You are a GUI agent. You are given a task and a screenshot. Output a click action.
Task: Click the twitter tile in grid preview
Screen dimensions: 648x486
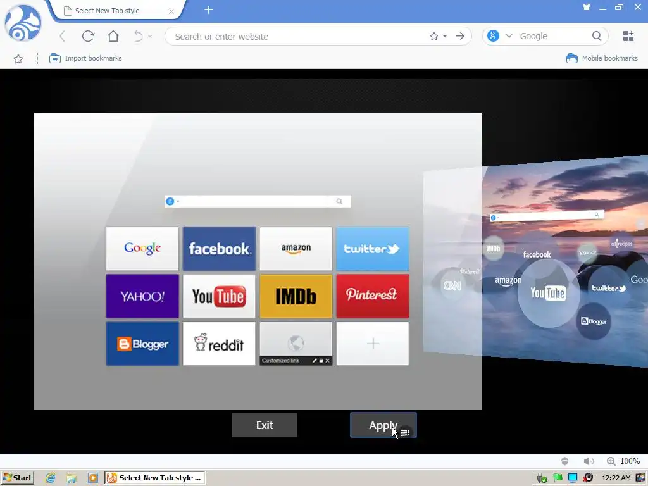pos(372,248)
